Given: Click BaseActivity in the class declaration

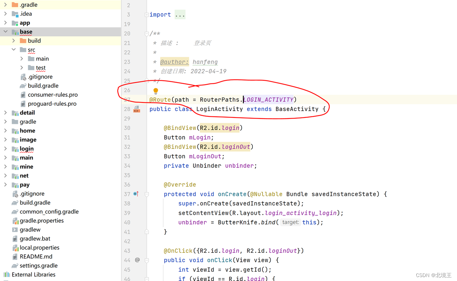Looking at the screenshot, I should 297,109.
